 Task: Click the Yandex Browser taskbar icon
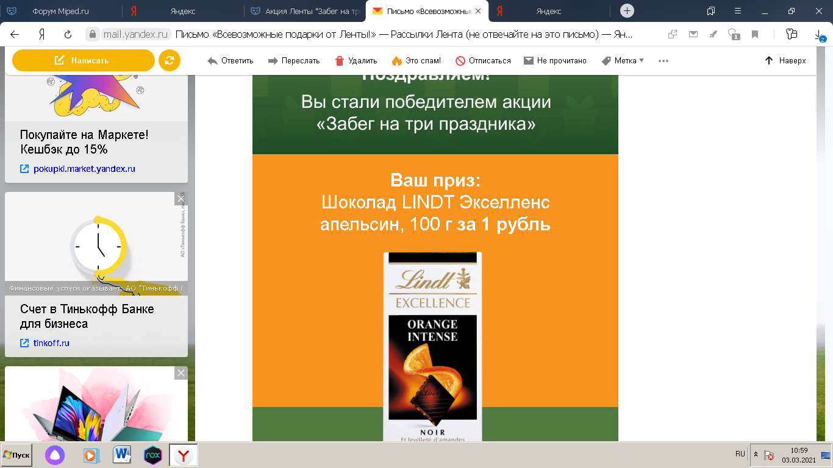(184, 455)
